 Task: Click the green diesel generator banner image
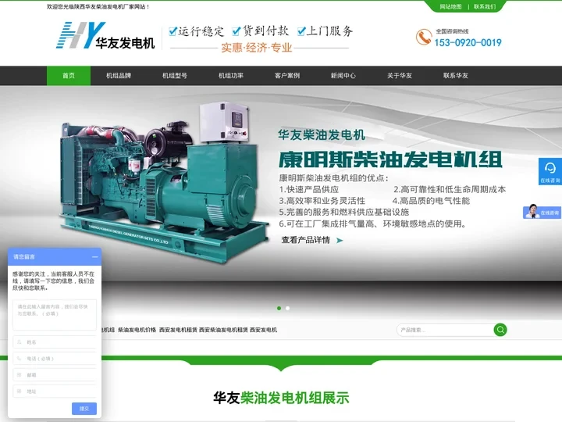(x=163, y=183)
